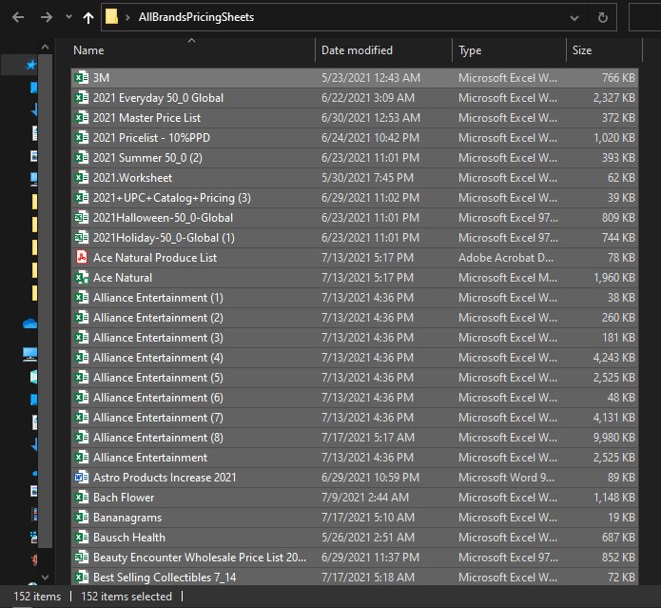Click Adobe Acrobat D... type cell
Screen dimensions: 661x608
point(505,258)
